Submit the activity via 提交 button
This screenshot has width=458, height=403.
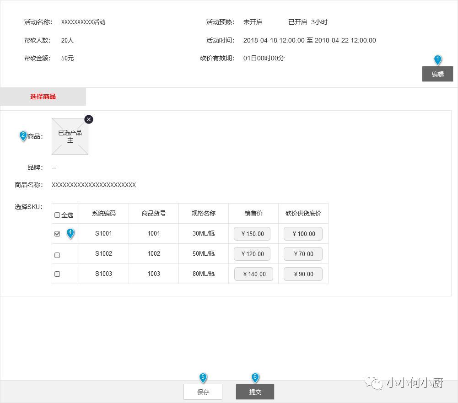click(255, 392)
